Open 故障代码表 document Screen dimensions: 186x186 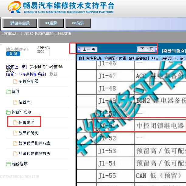tap(28, 133)
